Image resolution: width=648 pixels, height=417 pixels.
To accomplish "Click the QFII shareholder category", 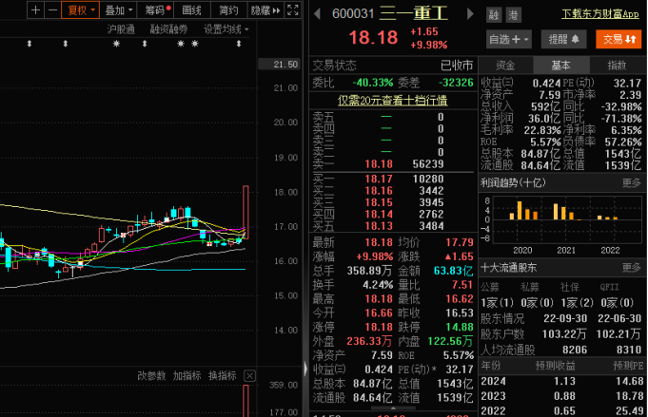I will (610, 287).
